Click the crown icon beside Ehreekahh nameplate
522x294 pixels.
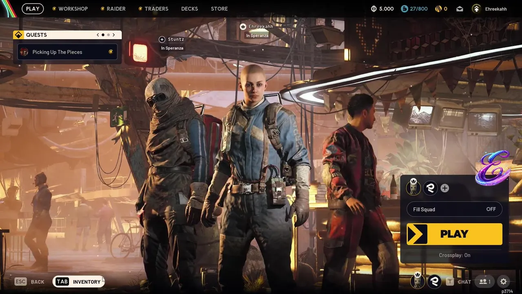click(243, 27)
